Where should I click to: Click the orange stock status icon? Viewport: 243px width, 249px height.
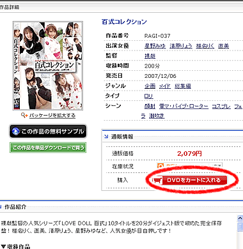161,165
